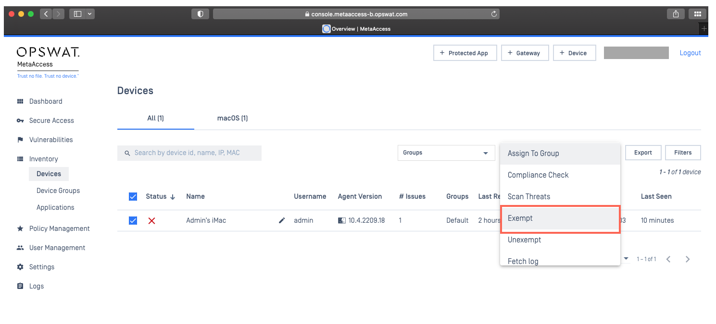Open Applications in sidebar
This screenshot has width=716, height=324.
click(55, 207)
